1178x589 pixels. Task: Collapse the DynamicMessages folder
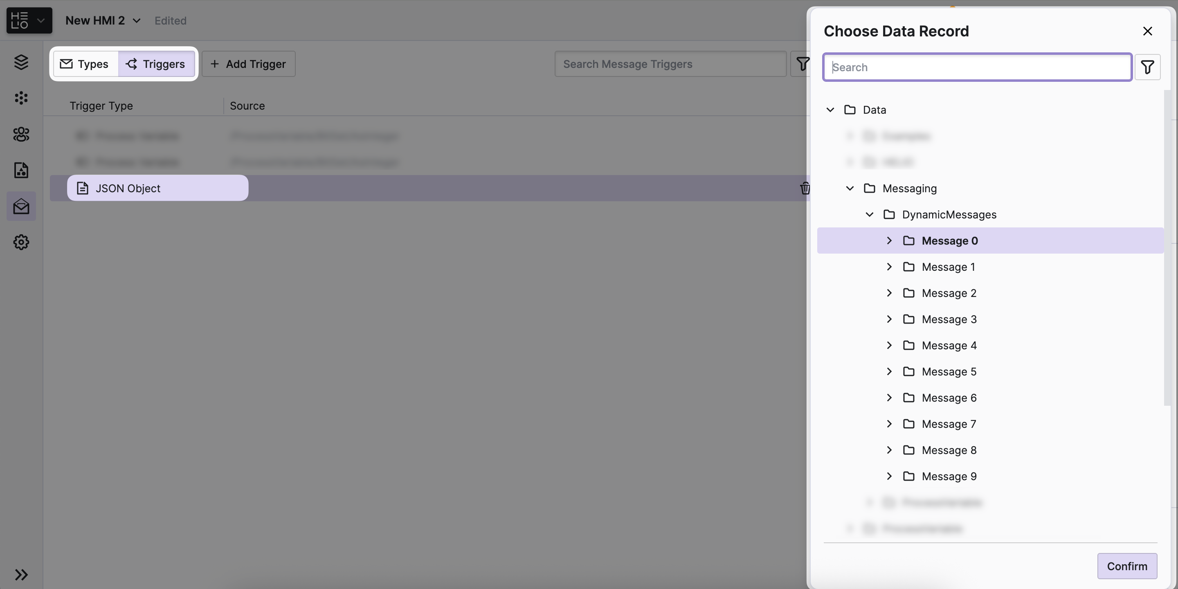pyautogui.click(x=869, y=214)
